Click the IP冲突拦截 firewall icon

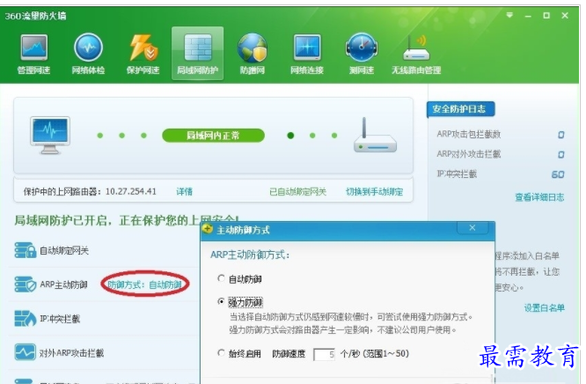tap(25, 319)
